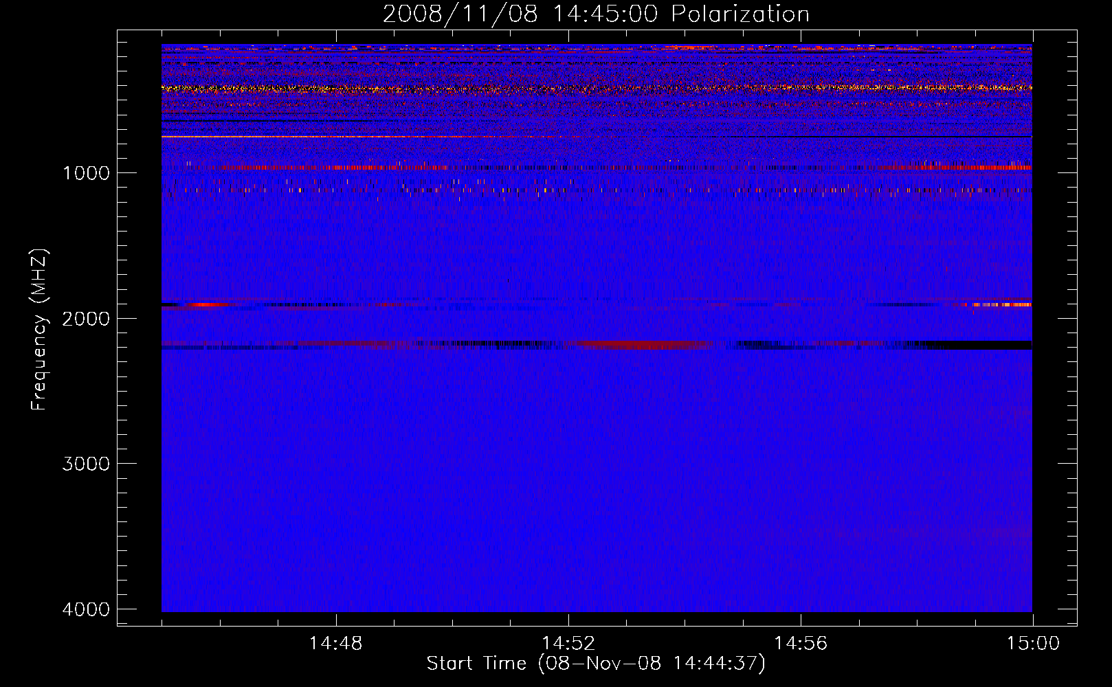
Task: Click the 14:56 time axis label
Action: pyautogui.click(x=800, y=644)
